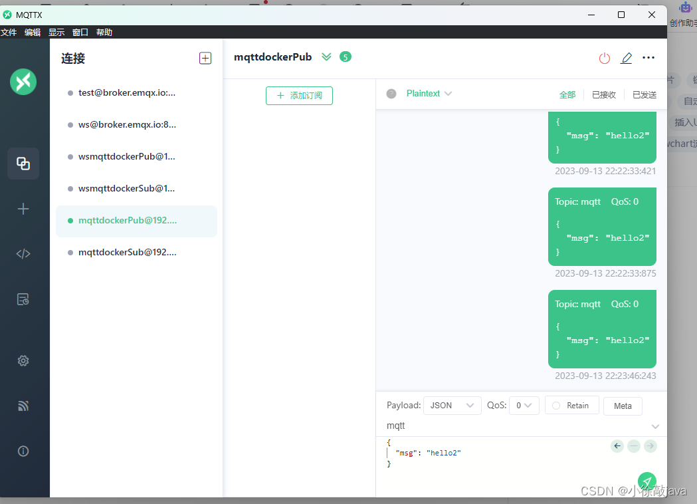Click the 连接 panel heading
The height and width of the screenshot is (504, 697).
(x=73, y=59)
